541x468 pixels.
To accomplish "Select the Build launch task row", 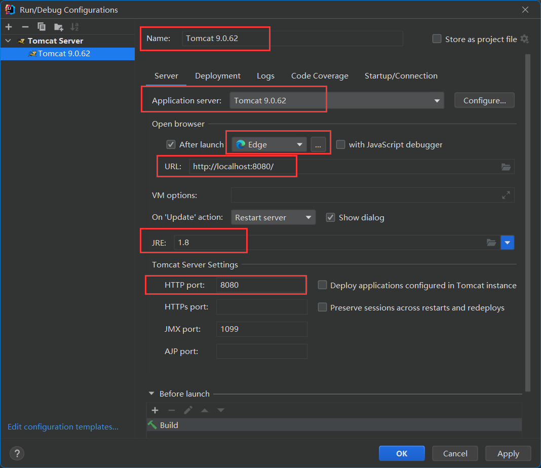I will (x=334, y=425).
